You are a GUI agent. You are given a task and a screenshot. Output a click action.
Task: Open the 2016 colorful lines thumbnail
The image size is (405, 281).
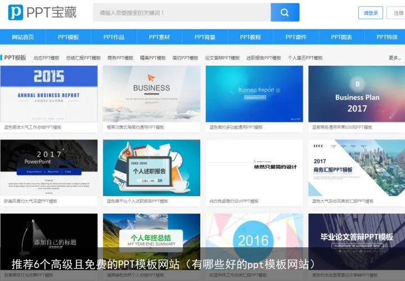(x=254, y=242)
